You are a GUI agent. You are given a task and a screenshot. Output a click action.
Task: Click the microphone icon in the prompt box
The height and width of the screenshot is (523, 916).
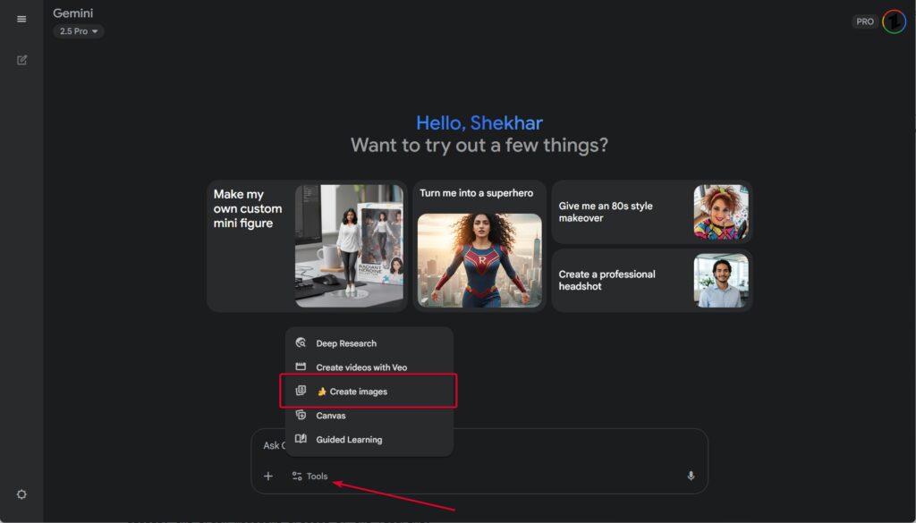click(691, 477)
